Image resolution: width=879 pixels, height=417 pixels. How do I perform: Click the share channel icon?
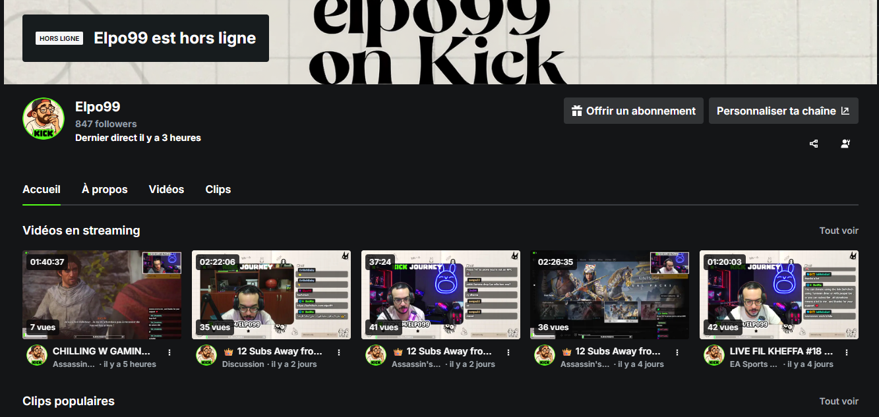pyautogui.click(x=814, y=144)
